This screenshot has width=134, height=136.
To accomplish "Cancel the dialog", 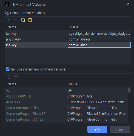I will [x=120, y=129].
